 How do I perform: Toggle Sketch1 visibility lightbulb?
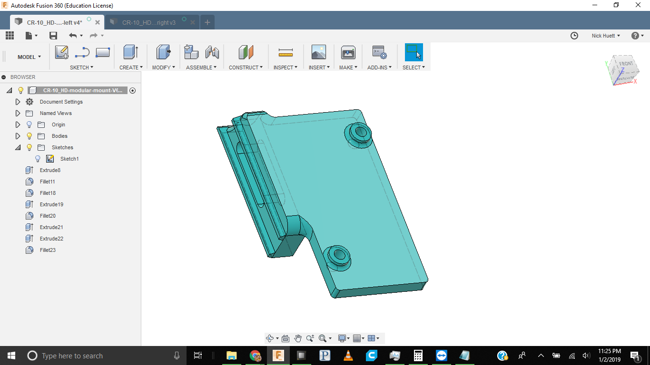[x=38, y=159]
